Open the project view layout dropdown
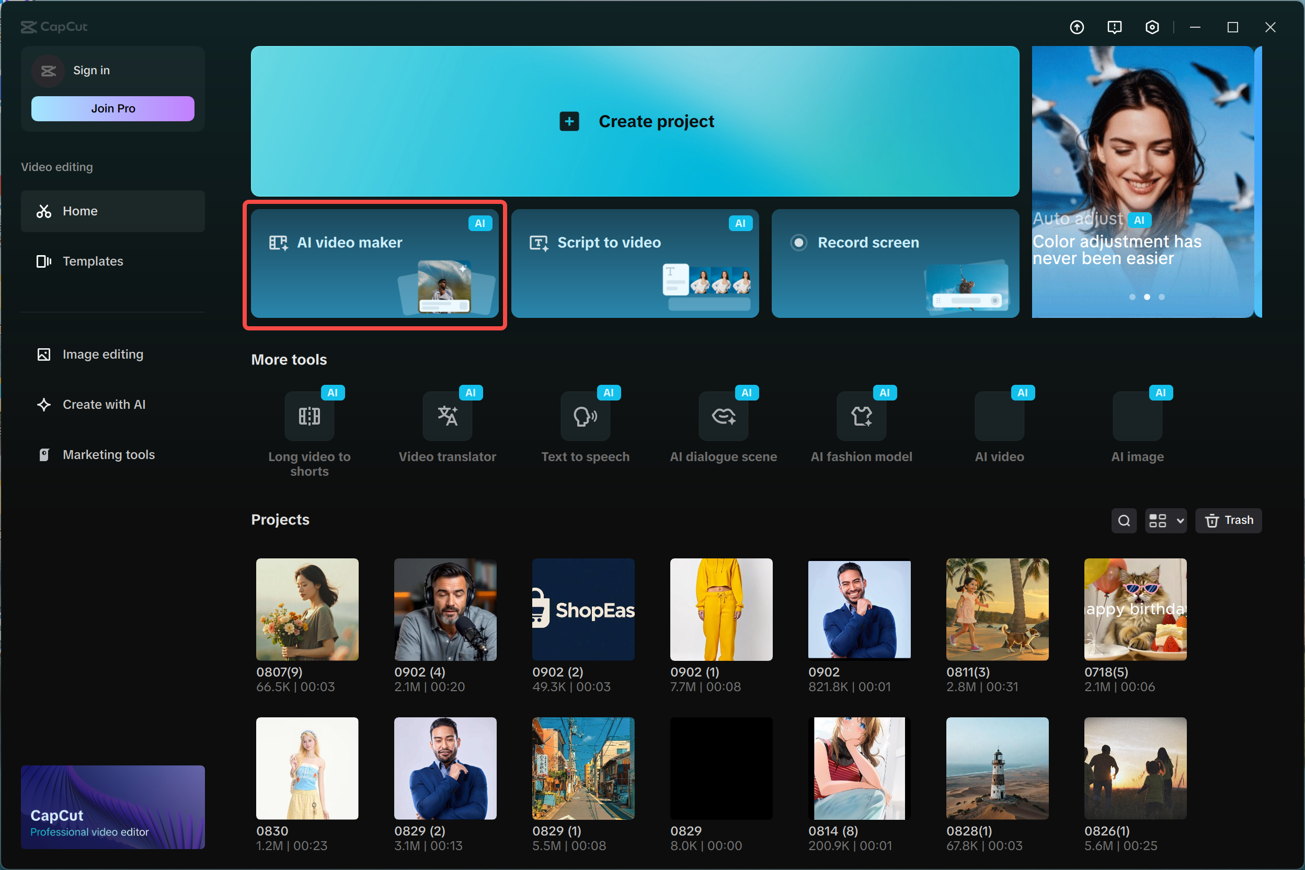This screenshot has width=1305, height=870. (1165, 520)
